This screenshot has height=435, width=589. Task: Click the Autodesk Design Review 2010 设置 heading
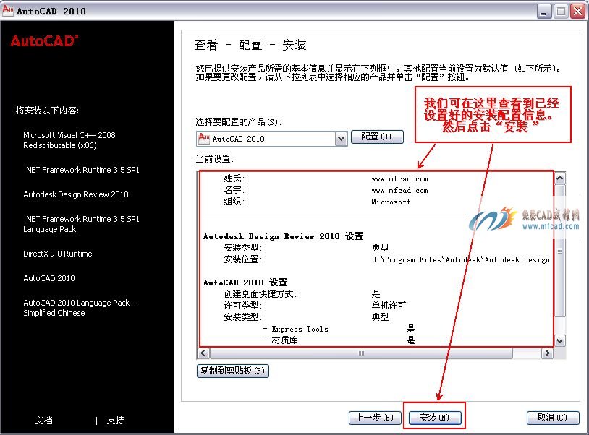pos(283,236)
